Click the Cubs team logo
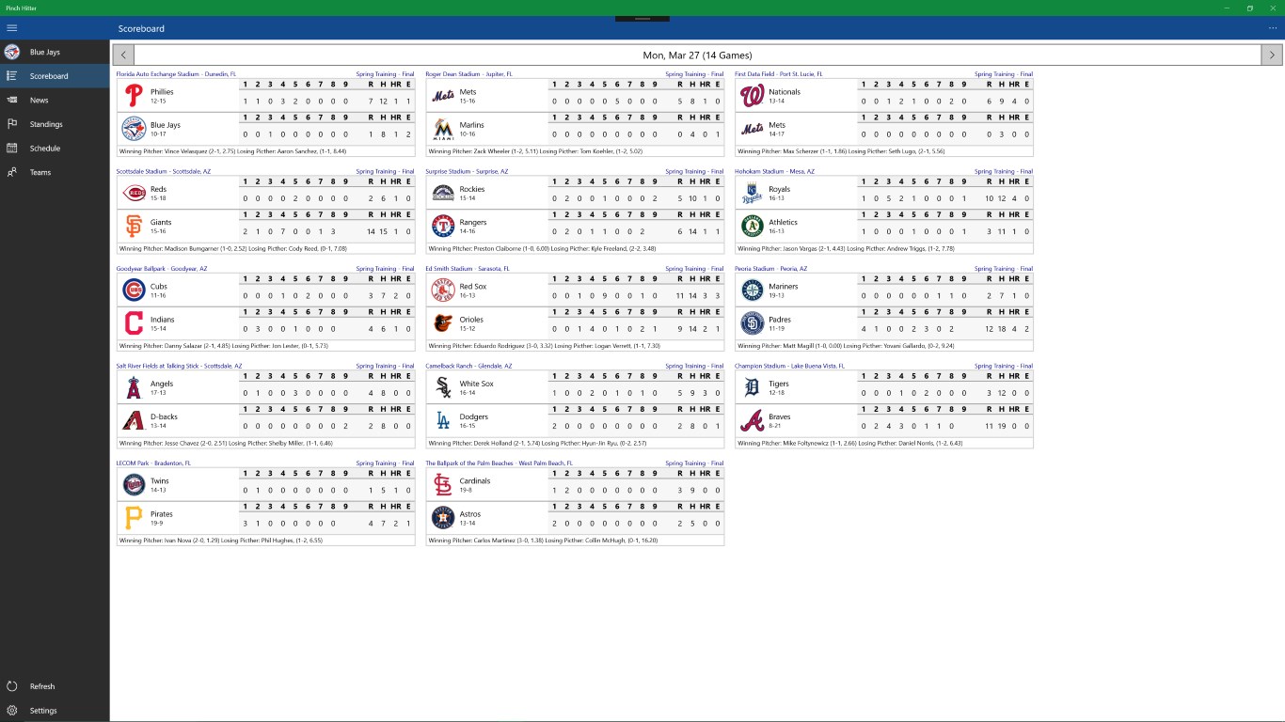 coord(134,290)
